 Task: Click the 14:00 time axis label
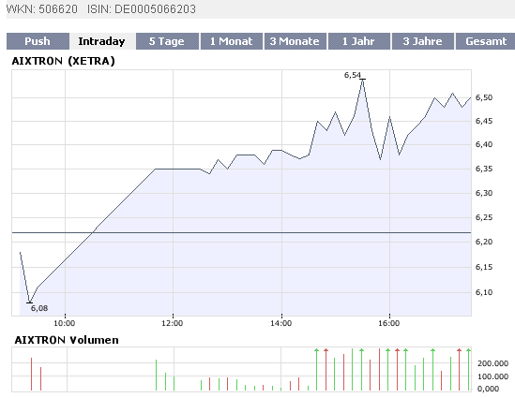[x=281, y=323]
